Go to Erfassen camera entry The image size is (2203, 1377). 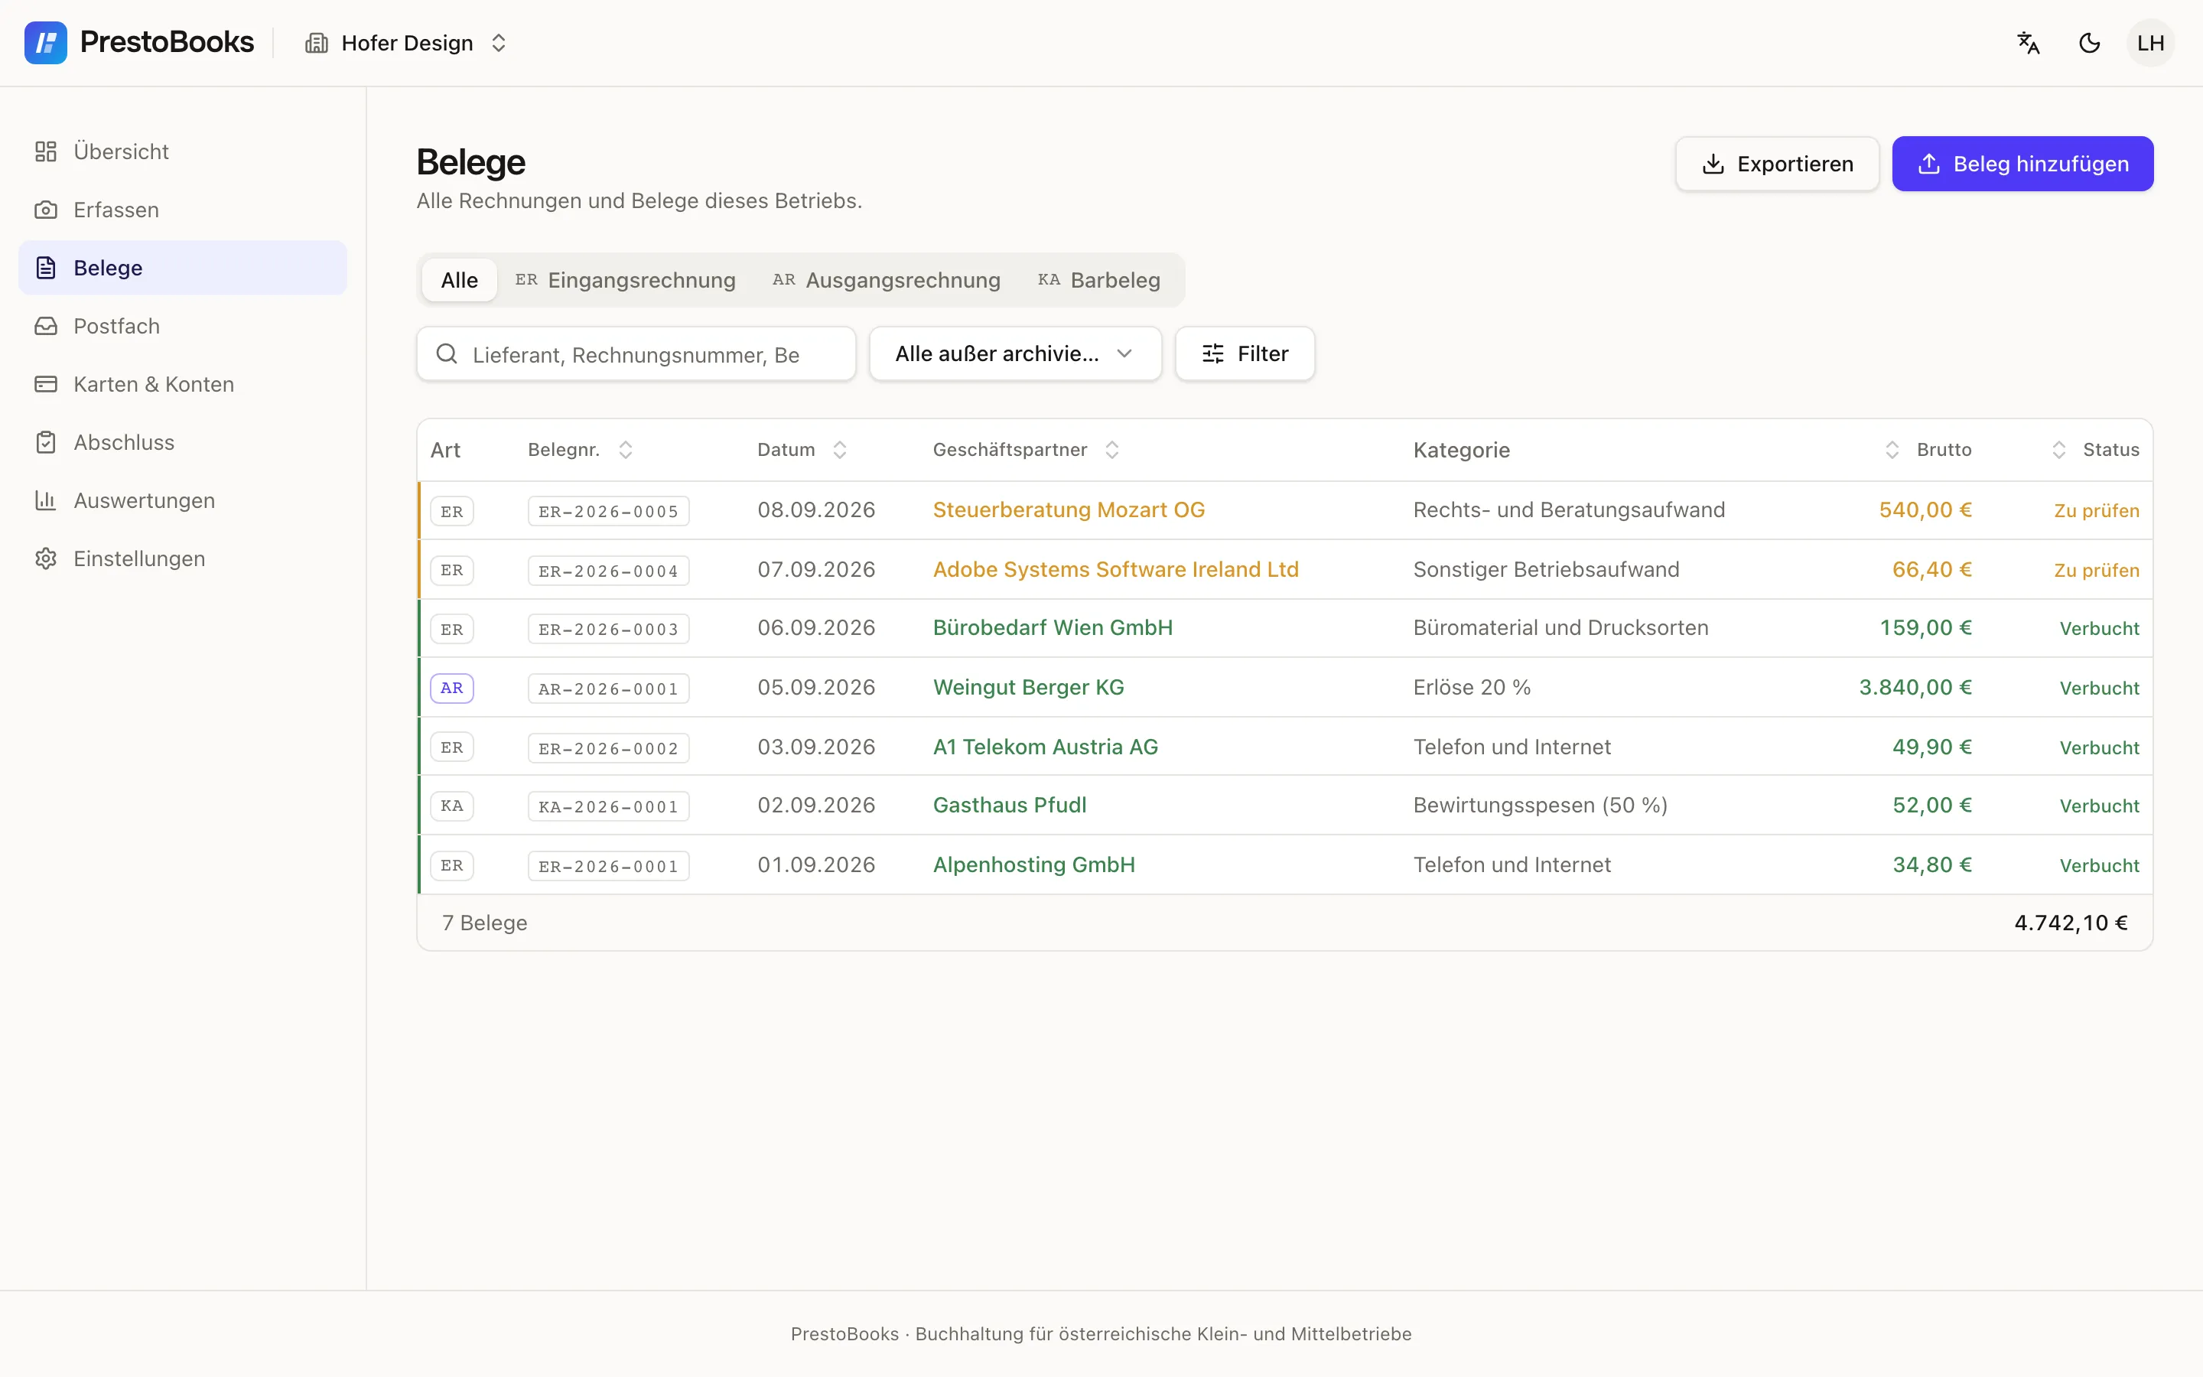182,210
